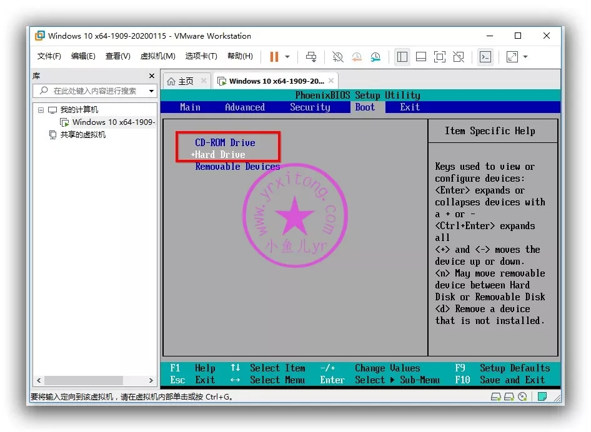Toggle Unity mode icon in toolbar
The width and height of the screenshot is (591, 432).
[459, 57]
